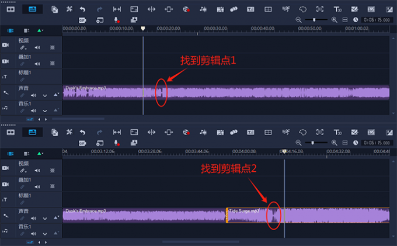
Task: Open subtitle editor icon in upper toolbar
Action: click(250, 9)
